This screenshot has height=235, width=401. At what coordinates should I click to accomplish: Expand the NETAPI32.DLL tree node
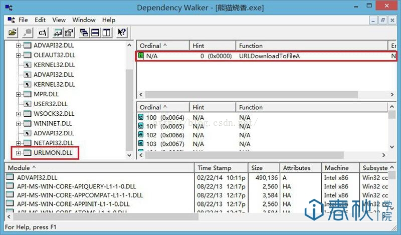pyautogui.click(x=18, y=143)
